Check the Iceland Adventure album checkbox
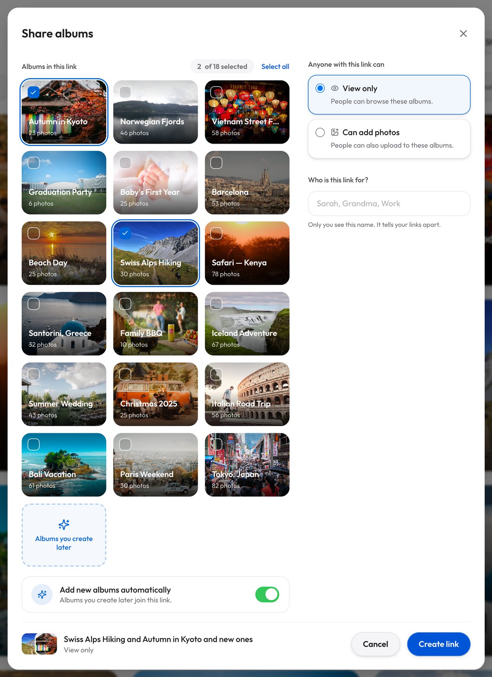 [x=216, y=304]
